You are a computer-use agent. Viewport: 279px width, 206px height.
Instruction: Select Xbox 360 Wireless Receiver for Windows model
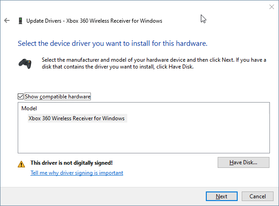[x=77, y=118]
